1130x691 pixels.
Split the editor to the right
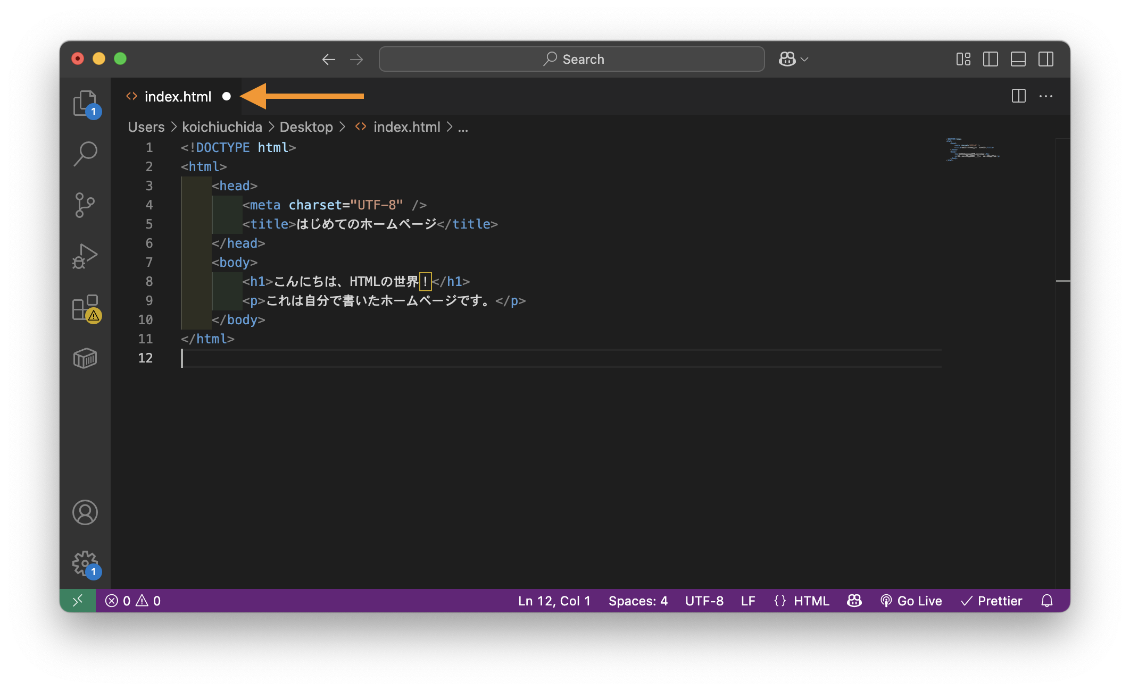1019,96
